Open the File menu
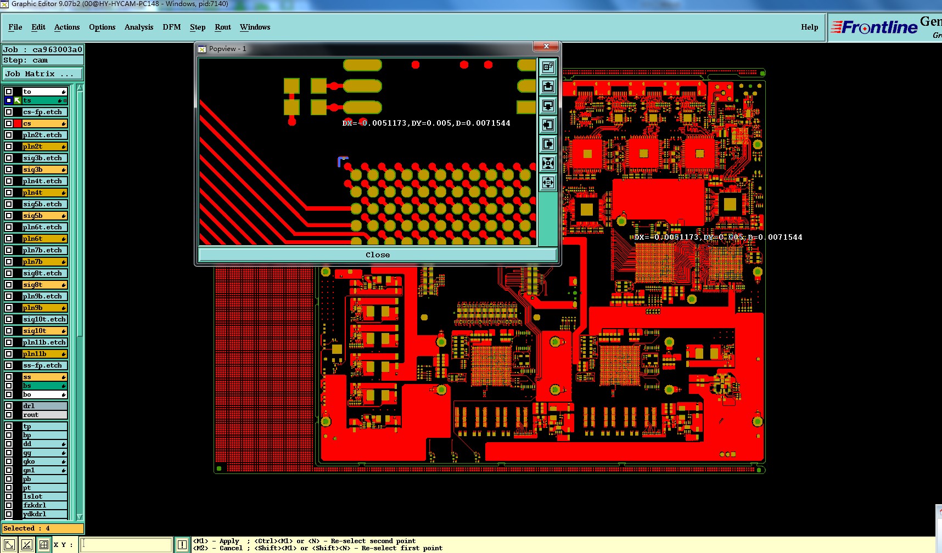This screenshot has width=942, height=553. click(15, 27)
